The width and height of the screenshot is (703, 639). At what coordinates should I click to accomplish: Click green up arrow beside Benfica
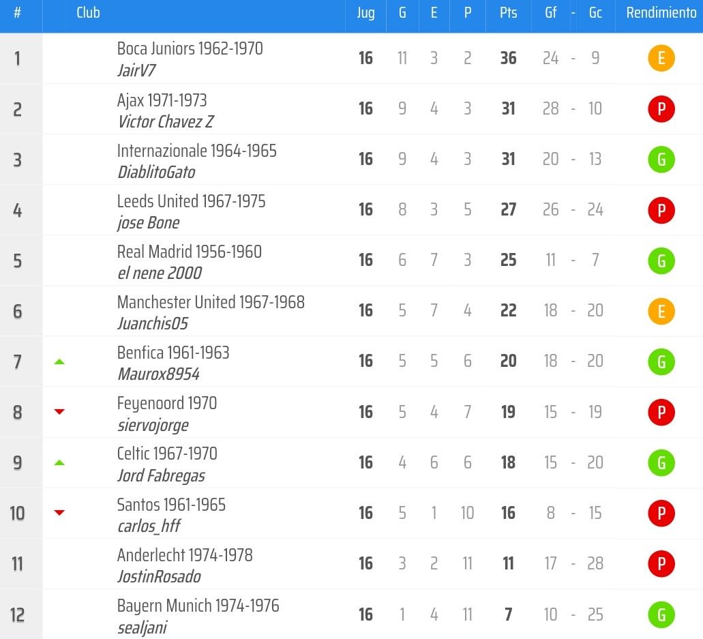click(x=59, y=361)
